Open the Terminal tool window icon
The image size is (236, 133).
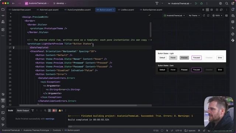coord(3,112)
